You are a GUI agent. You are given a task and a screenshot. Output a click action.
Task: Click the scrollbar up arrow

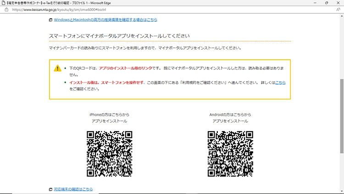341,16
